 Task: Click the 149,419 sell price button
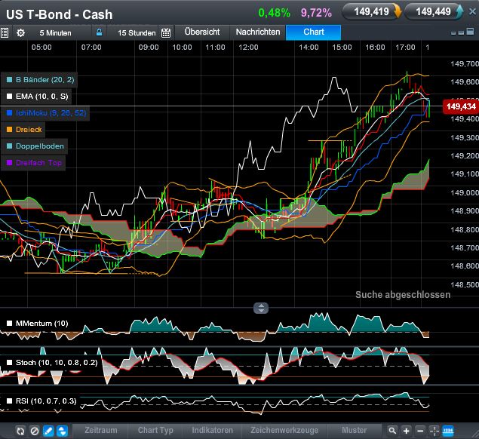(371, 12)
